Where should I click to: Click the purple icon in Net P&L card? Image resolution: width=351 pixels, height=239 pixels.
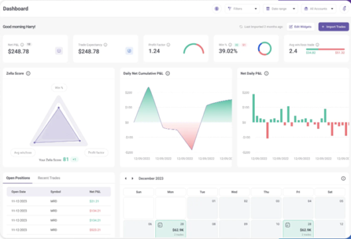(59, 51)
